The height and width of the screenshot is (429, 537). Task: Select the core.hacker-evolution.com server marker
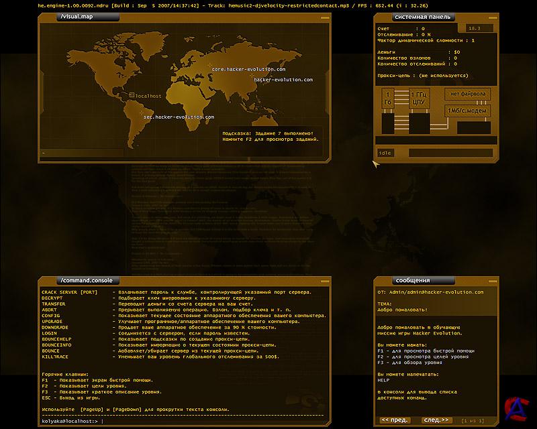tap(209, 66)
